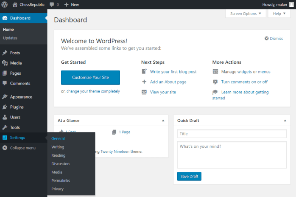Screen dimensions: 296x197
Task: Open the Write your first blog post link
Action: click(x=173, y=72)
